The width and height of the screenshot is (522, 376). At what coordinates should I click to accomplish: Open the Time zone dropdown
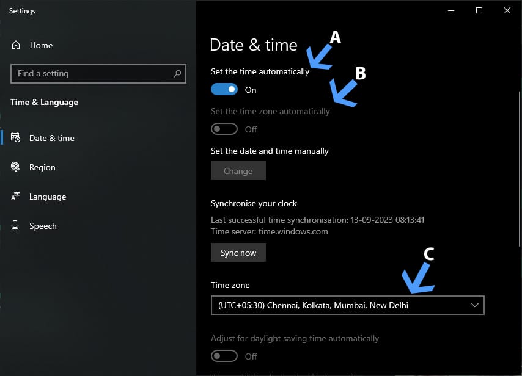347,305
